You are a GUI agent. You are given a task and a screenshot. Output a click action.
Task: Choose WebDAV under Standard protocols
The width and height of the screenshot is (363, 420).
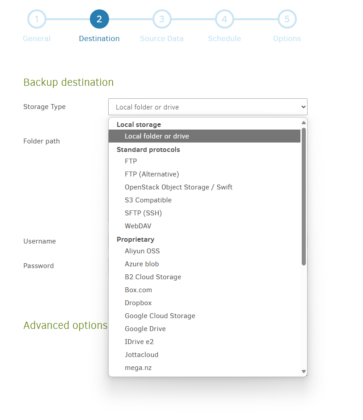pos(138,226)
